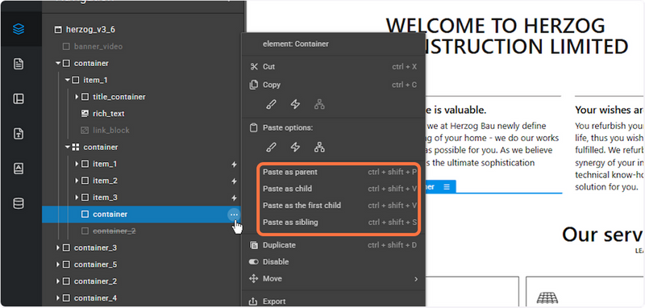Click the 'Your wishes ar' heading on canvas
This screenshot has height=308, width=645.
tap(610, 110)
